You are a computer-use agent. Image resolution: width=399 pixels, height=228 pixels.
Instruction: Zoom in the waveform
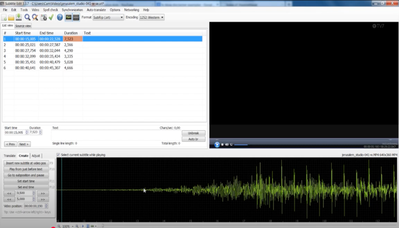coord(77,226)
